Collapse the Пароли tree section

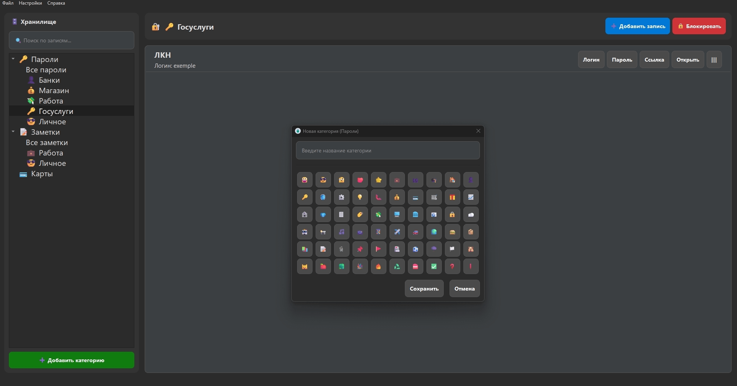(13, 59)
